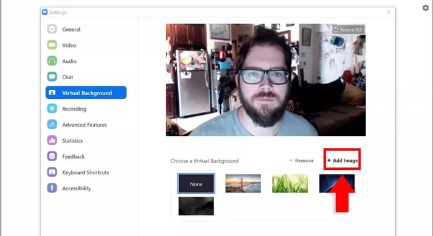
Task: Rotate the video preview 90°
Action: [348, 30]
